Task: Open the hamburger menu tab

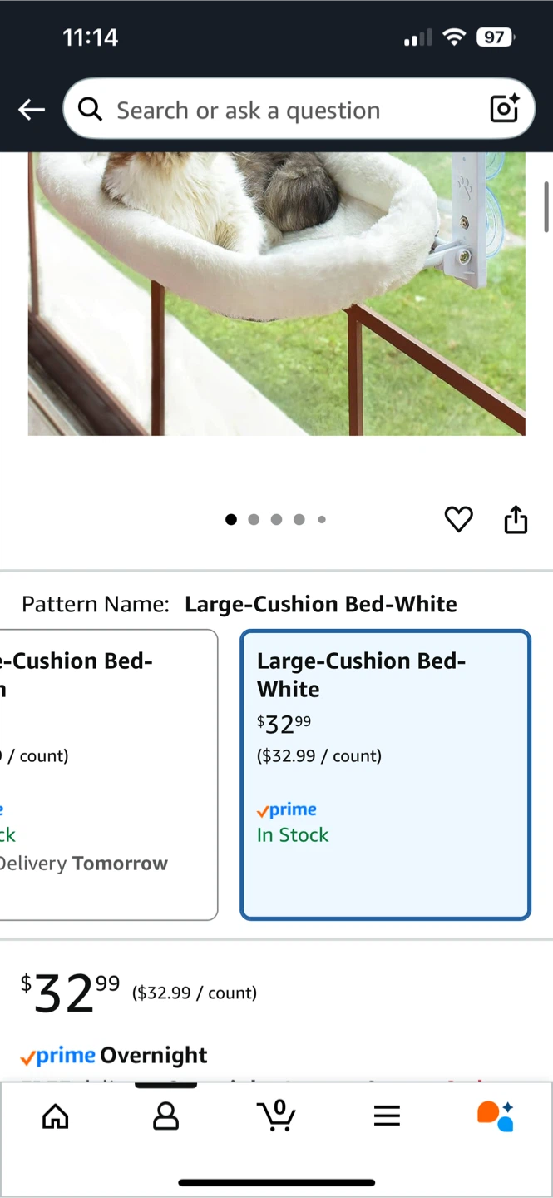Action: [387, 1116]
